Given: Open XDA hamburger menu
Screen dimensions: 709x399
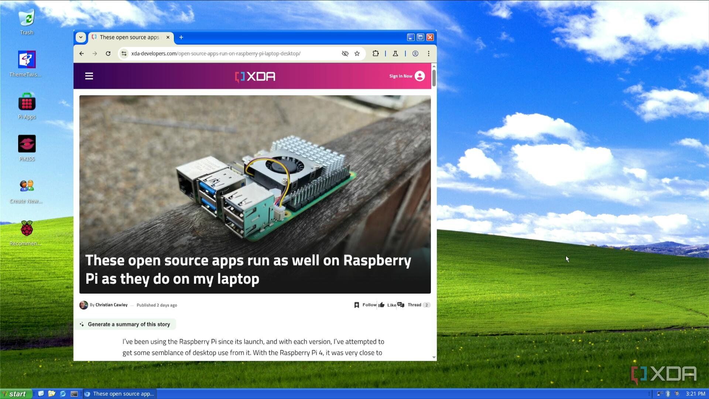Looking at the screenshot, I should (89, 76).
